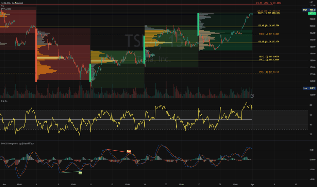Image resolution: width=317 pixels, height=187 pixels.
Task: Select the 190.19 (1) 1W level label
Action: point(269,41)
